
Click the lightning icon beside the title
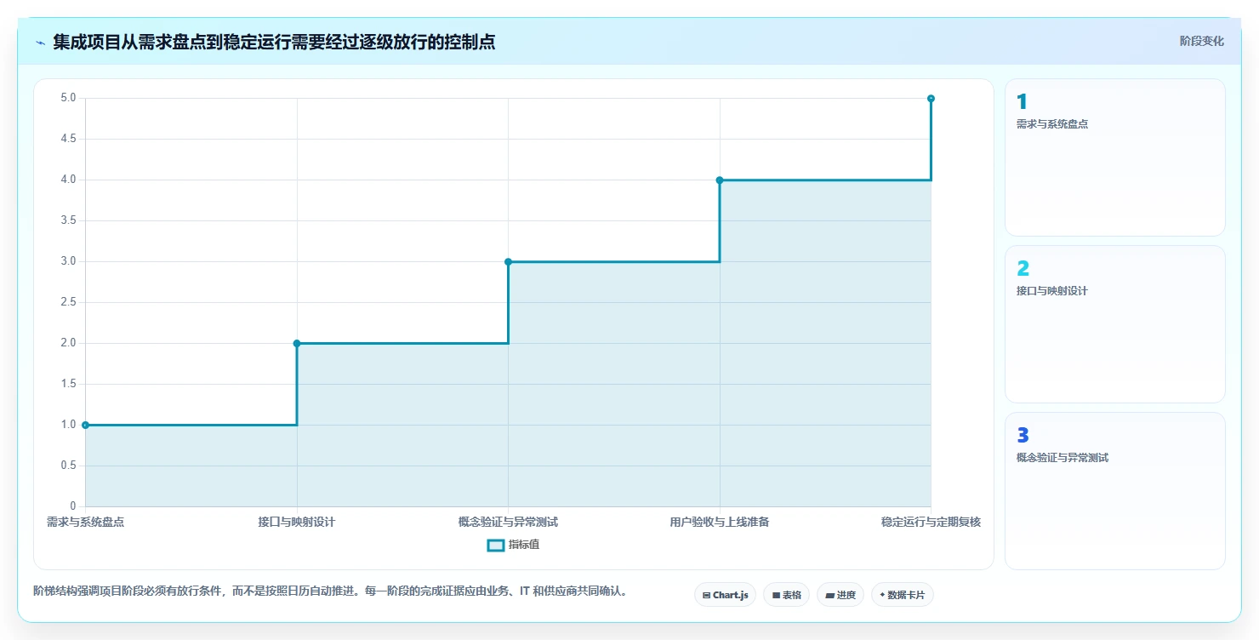point(40,42)
